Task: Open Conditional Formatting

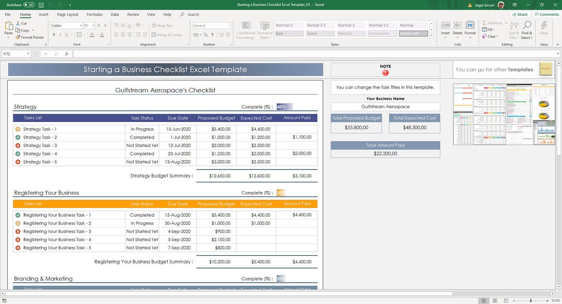Action: coord(246,30)
